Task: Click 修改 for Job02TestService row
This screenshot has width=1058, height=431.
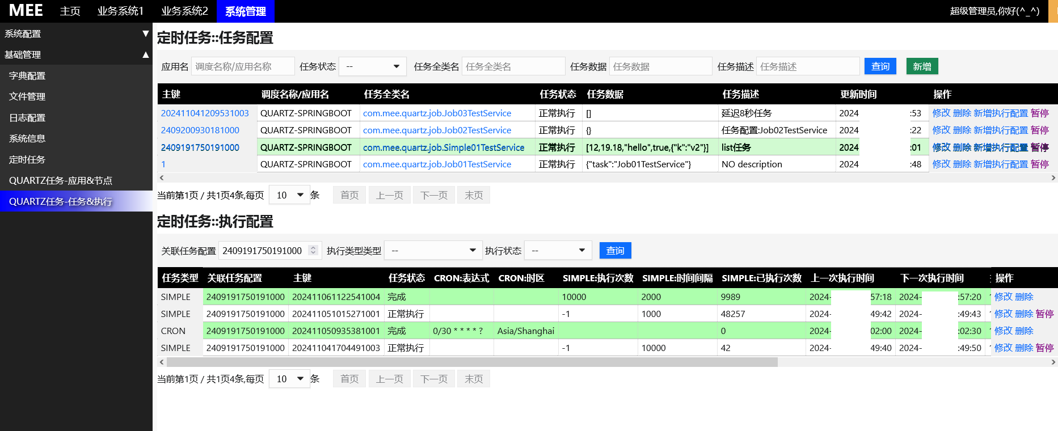Action: click(x=941, y=130)
